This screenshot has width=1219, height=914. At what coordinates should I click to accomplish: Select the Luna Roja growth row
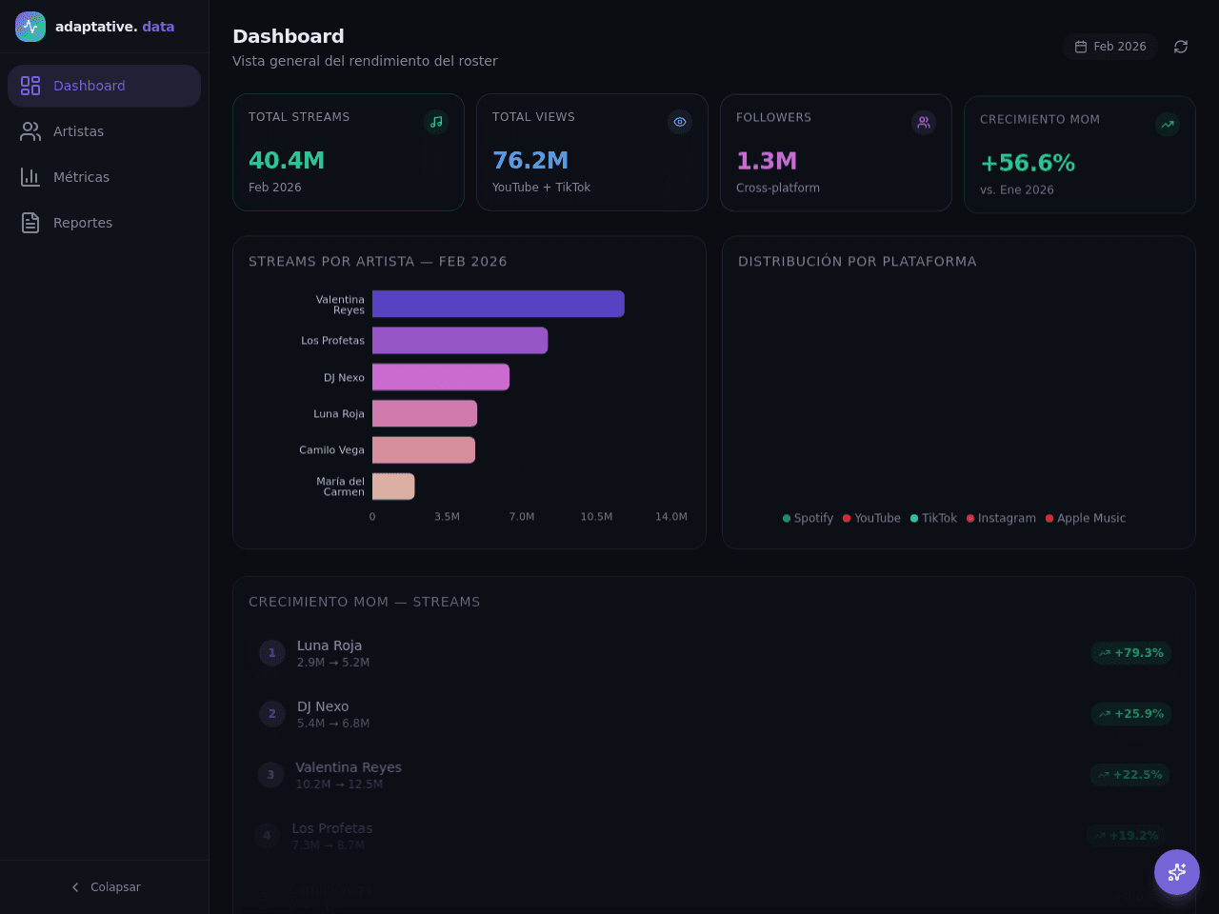pyautogui.click(x=714, y=653)
